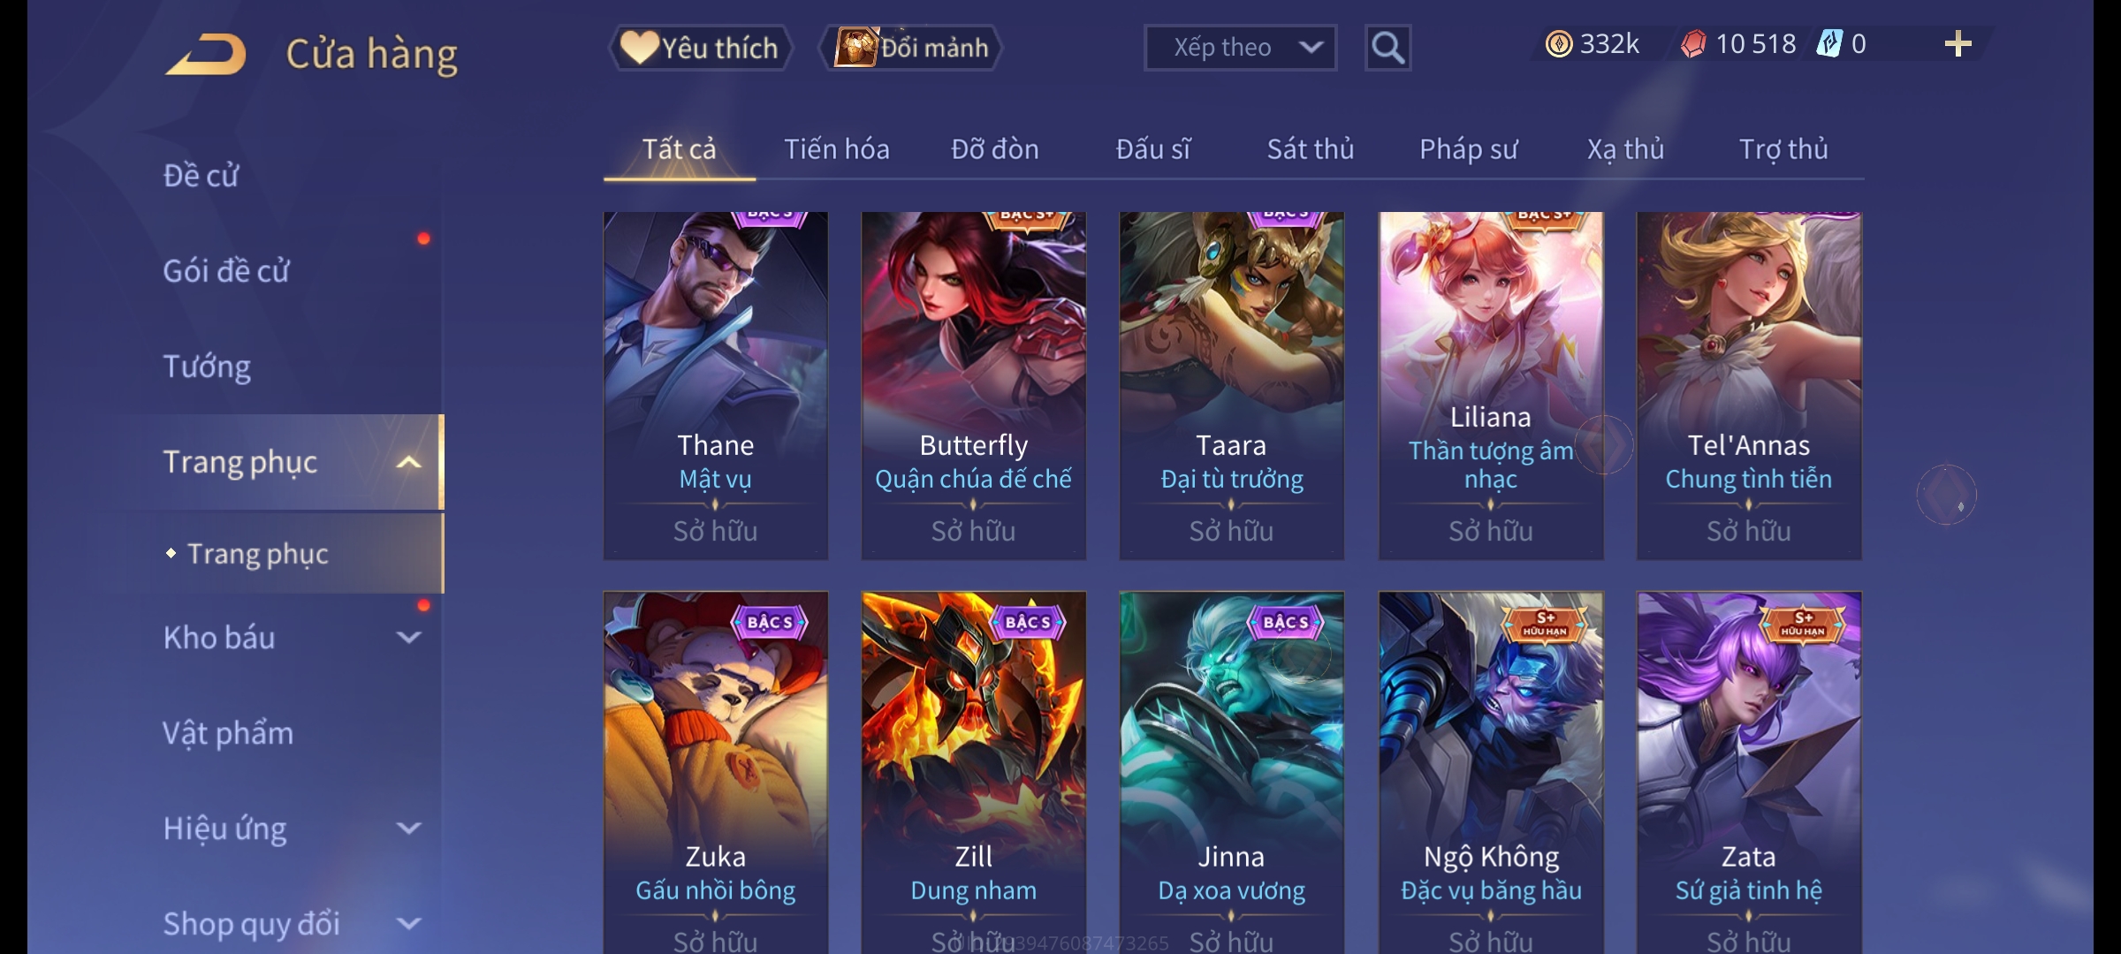This screenshot has height=954, width=2121.
Task: Tap the back arrow icon beside Cửa hàng
Action: tap(206, 55)
